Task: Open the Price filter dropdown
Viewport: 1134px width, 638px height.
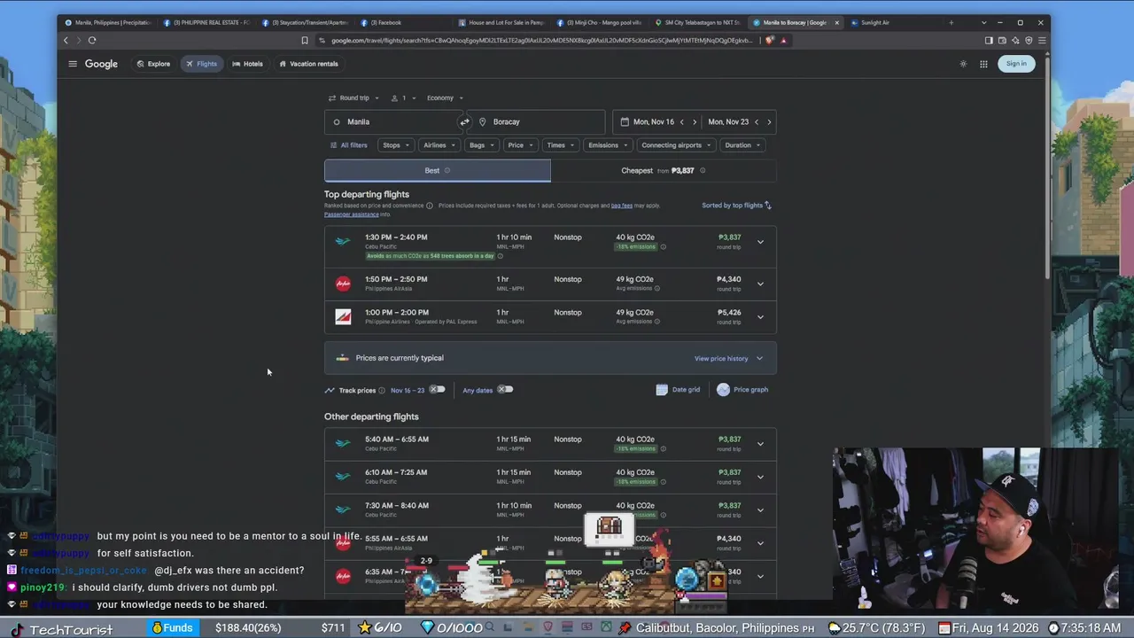Action: pyautogui.click(x=519, y=145)
